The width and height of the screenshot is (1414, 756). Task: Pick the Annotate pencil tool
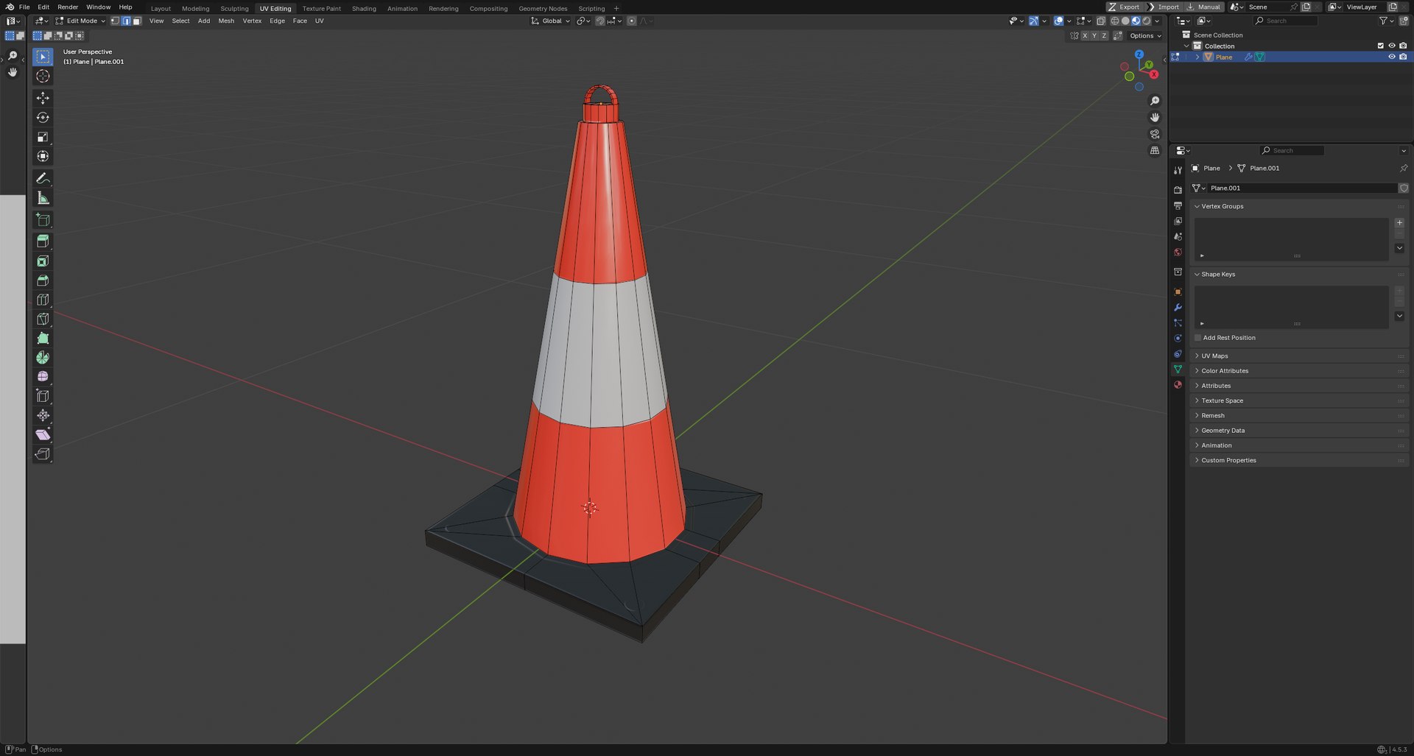coord(43,179)
